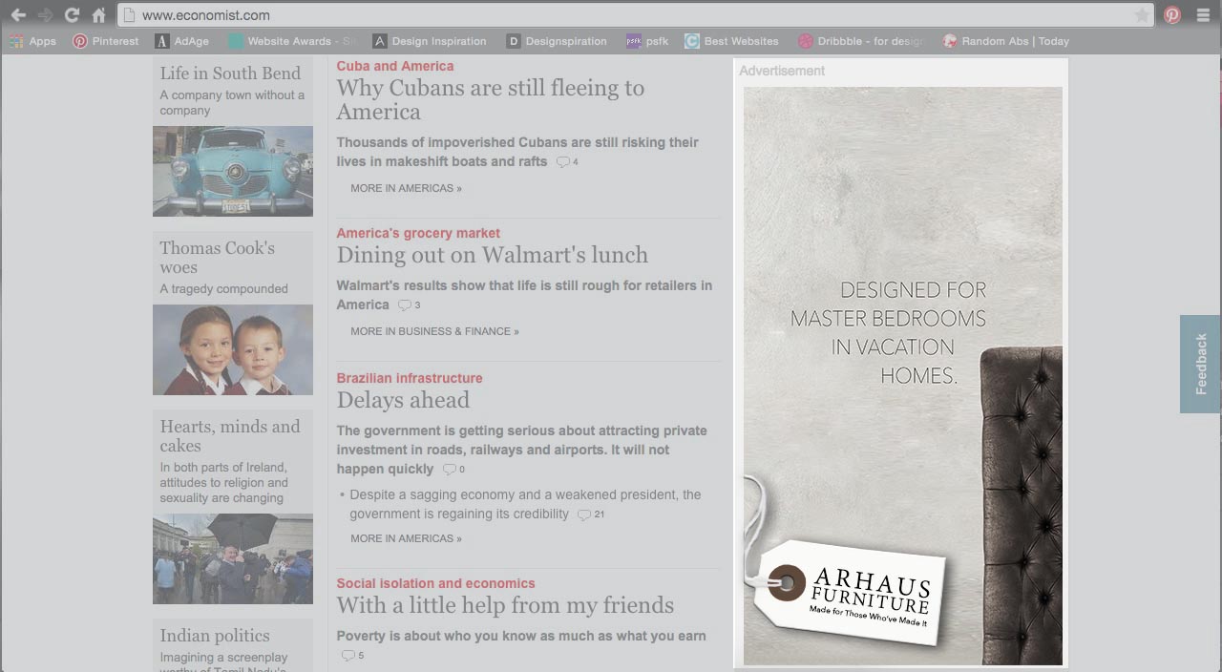Image resolution: width=1222 pixels, height=672 pixels.
Task: Click the browser back arrow
Action: click(18, 15)
